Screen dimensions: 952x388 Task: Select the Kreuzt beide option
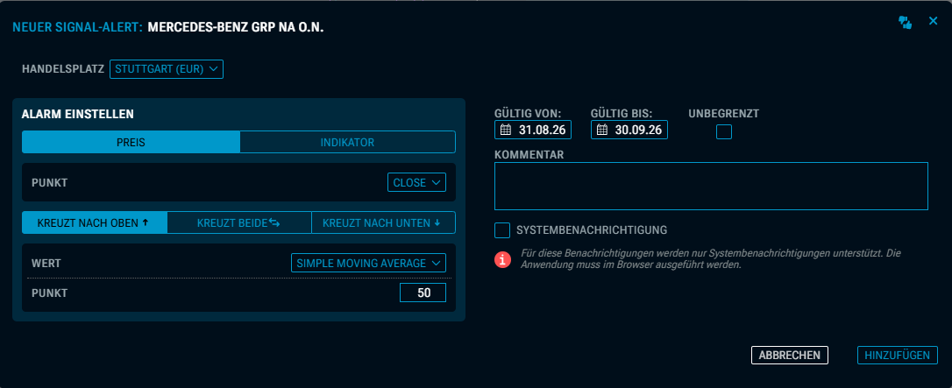pyautogui.click(x=238, y=222)
